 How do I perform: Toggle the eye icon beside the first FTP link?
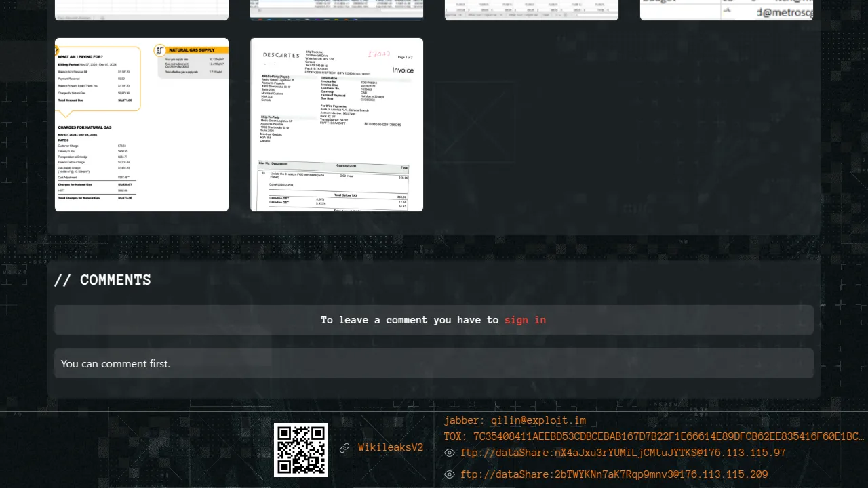coord(450,453)
